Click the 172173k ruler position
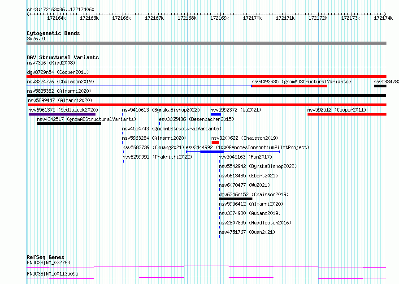399x284 pixels. pyautogui.click(x=351, y=18)
